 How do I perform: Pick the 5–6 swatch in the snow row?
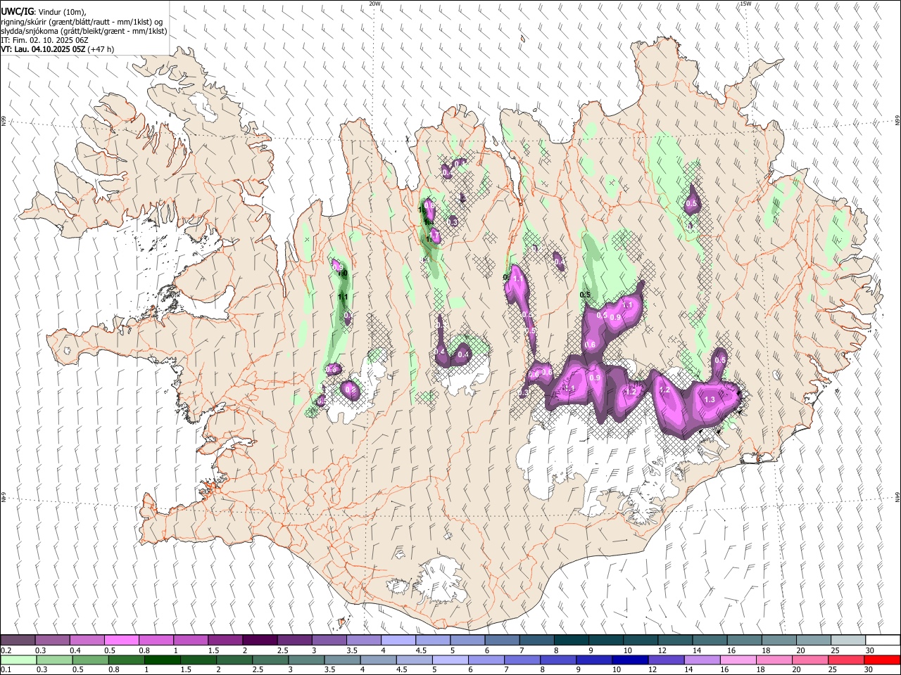tap(467, 640)
